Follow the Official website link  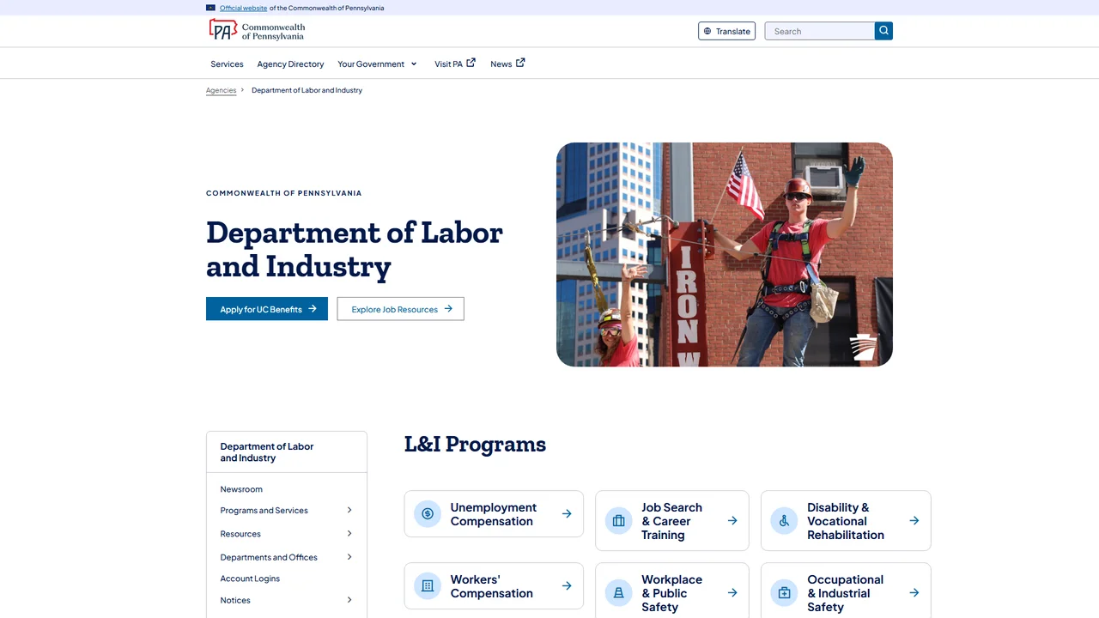coord(243,8)
